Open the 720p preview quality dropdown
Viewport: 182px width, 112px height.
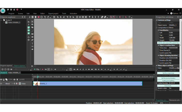click(x=37, y=69)
